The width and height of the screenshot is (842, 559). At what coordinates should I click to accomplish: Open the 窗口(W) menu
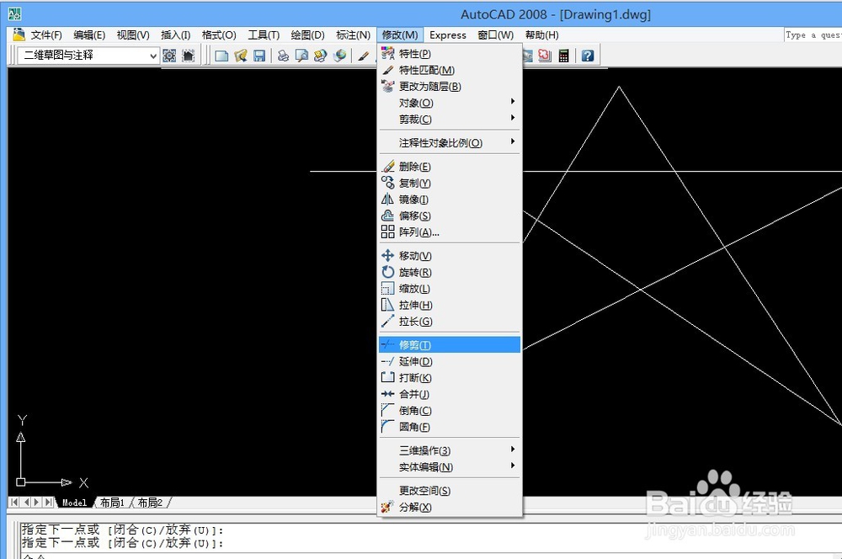495,35
